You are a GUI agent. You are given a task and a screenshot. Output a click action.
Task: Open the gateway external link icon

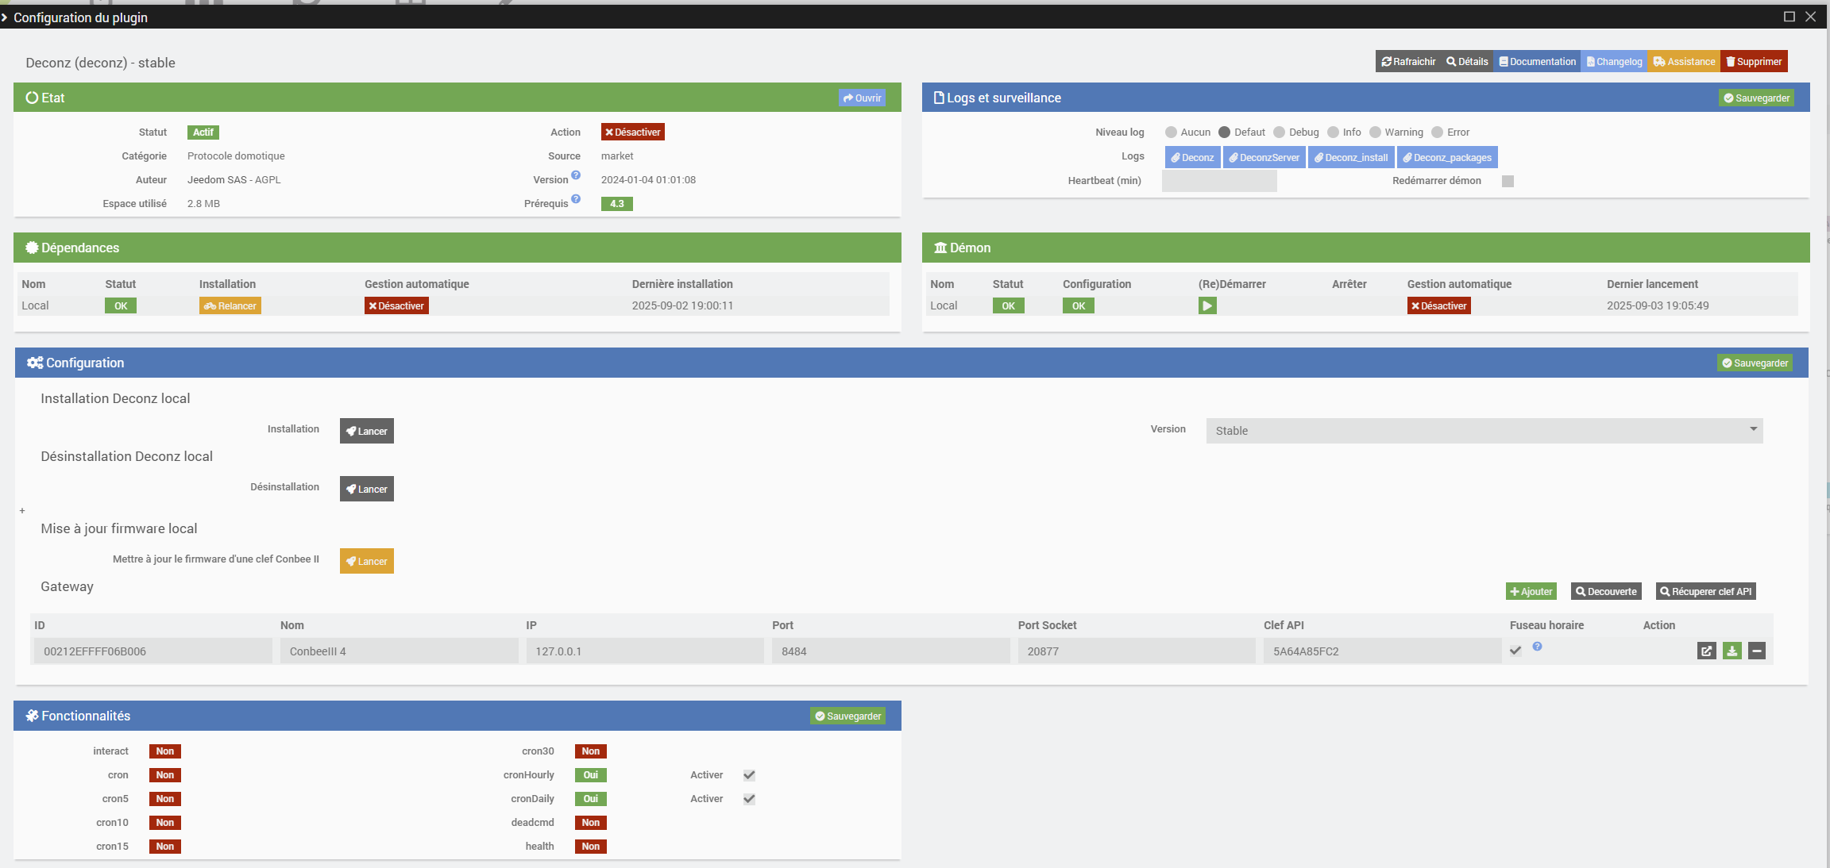[x=1706, y=651]
